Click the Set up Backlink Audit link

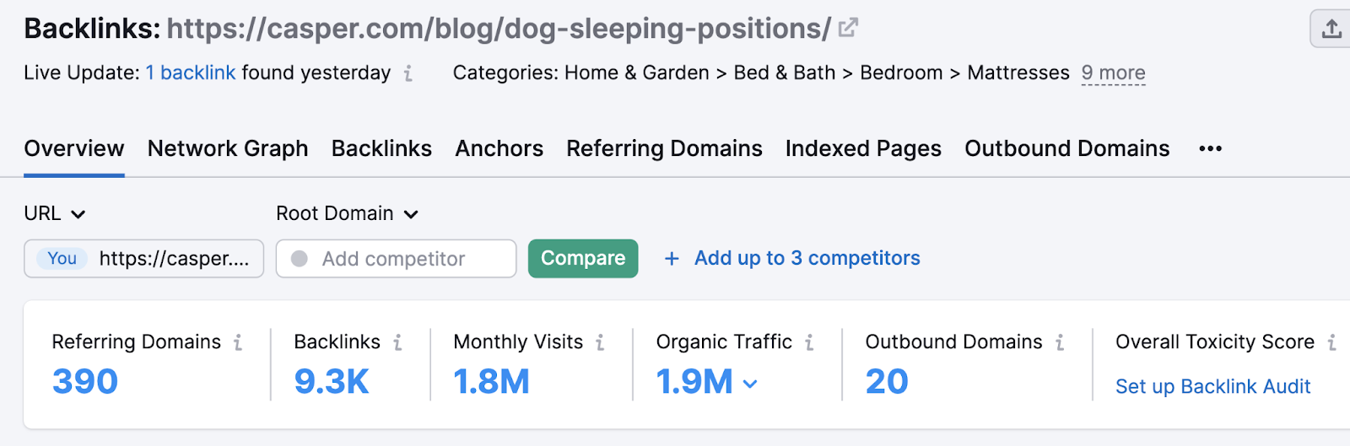click(1212, 387)
